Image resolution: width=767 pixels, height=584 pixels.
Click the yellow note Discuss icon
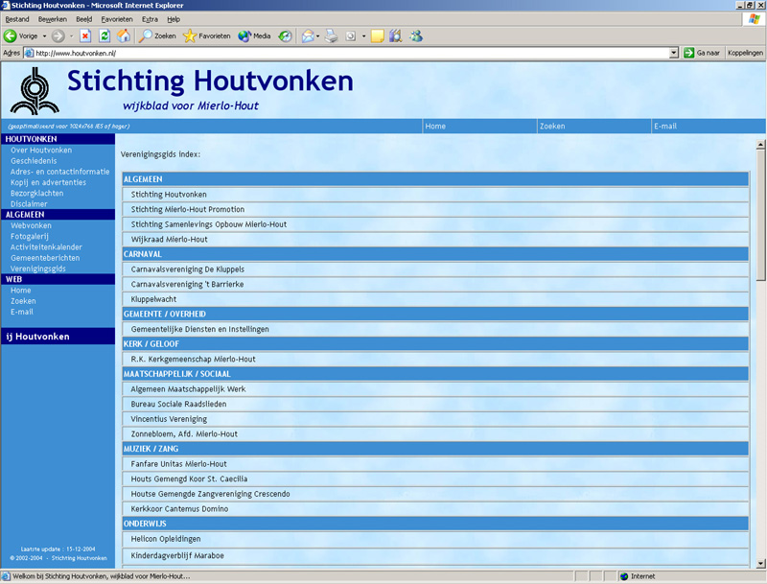(377, 36)
